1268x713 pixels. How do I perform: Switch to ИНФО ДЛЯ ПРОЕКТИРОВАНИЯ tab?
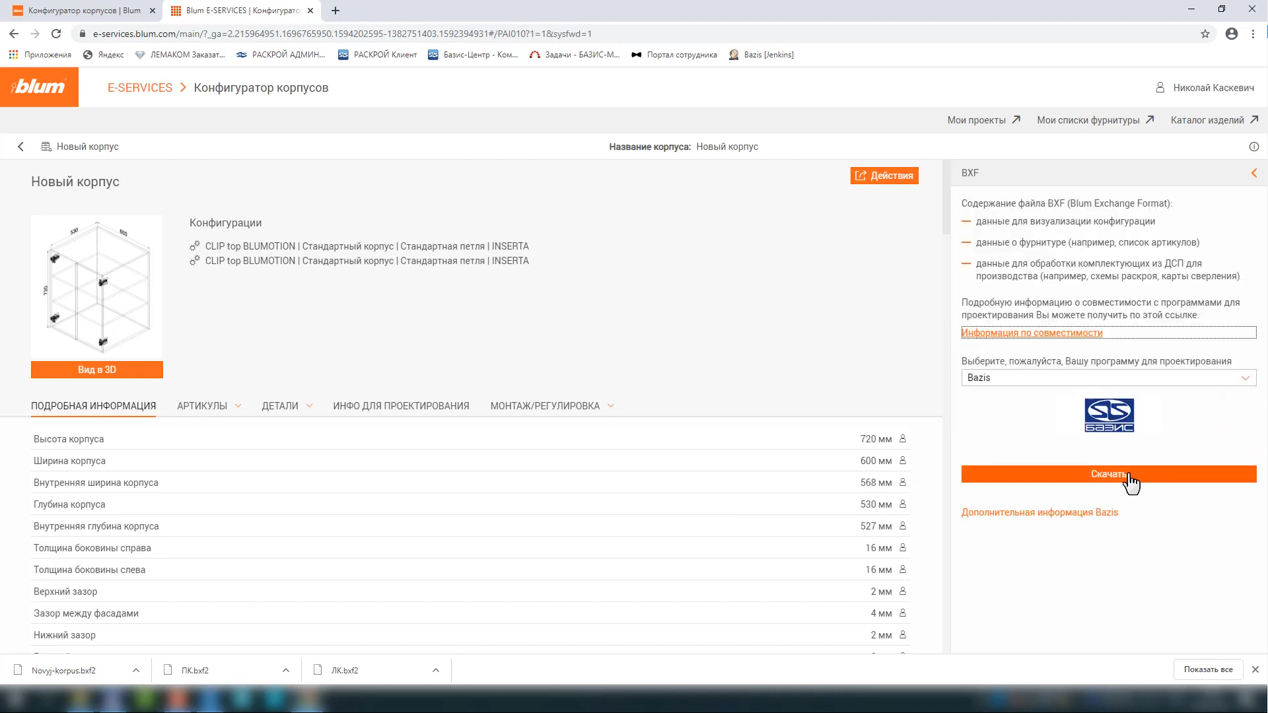pyautogui.click(x=401, y=406)
